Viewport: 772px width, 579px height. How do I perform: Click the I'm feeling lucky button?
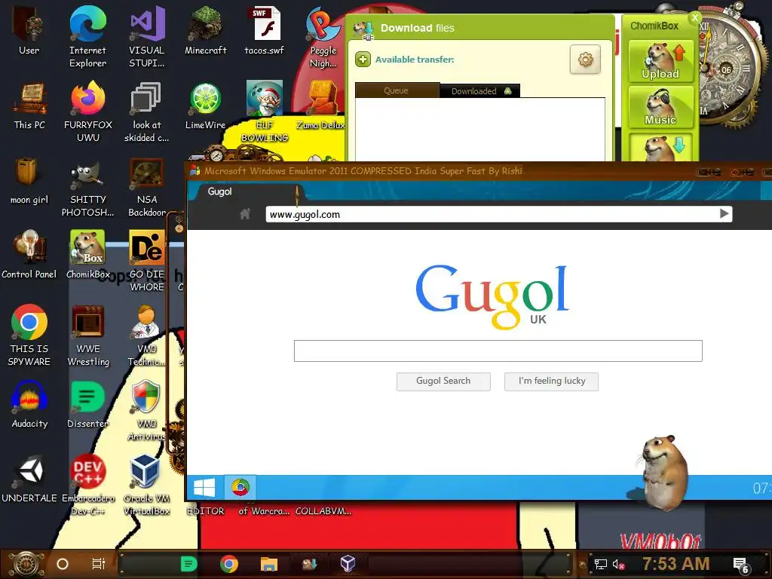551,381
